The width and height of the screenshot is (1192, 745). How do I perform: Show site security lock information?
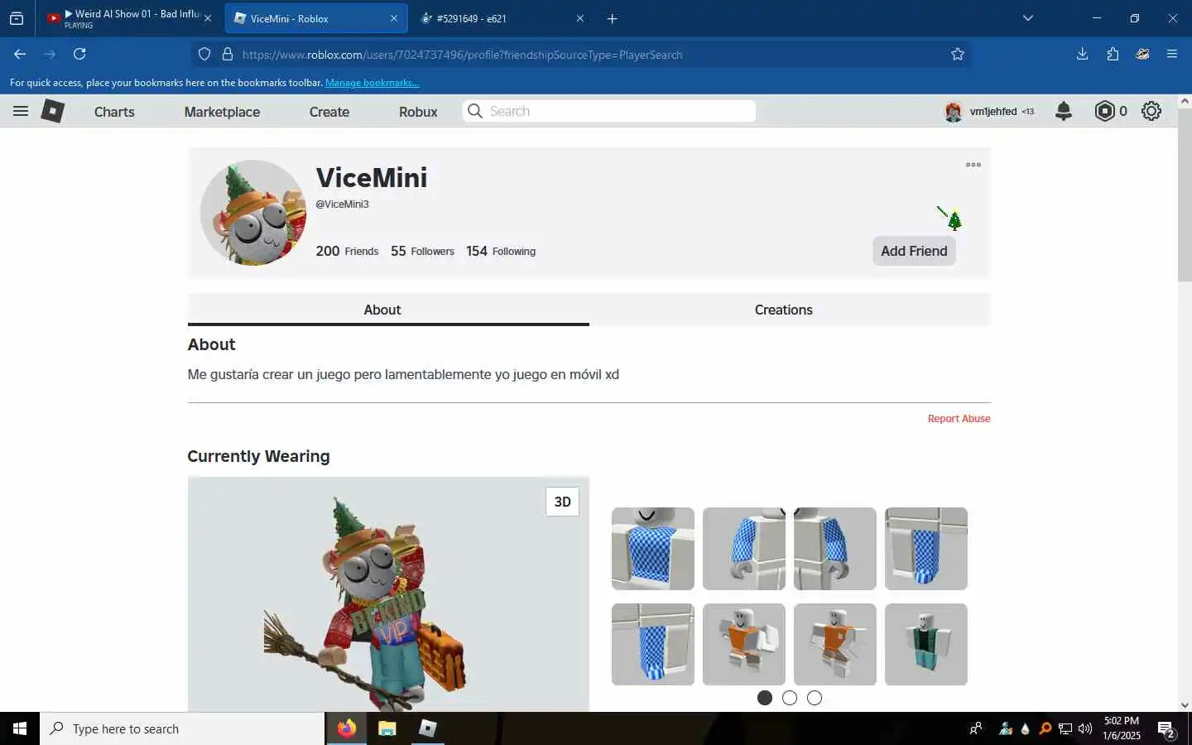coord(228,54)
